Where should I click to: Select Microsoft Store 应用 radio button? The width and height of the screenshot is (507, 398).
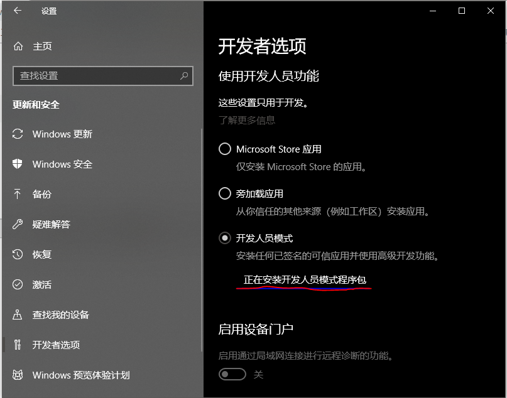click(225, 149)
